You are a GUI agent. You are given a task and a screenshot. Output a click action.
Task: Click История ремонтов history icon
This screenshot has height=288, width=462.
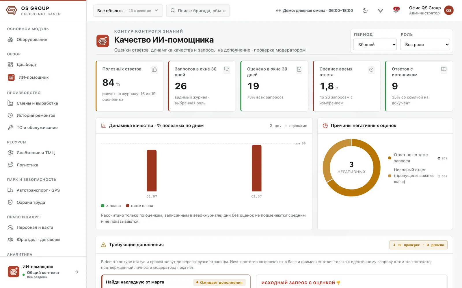click(10, 115)
